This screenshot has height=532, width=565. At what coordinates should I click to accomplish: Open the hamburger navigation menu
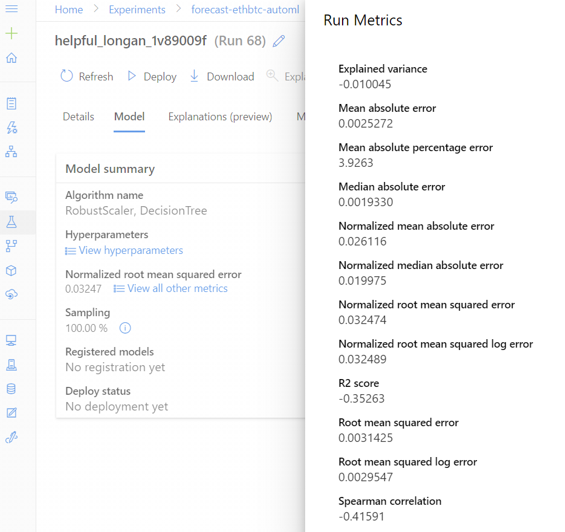coord(11,9)
